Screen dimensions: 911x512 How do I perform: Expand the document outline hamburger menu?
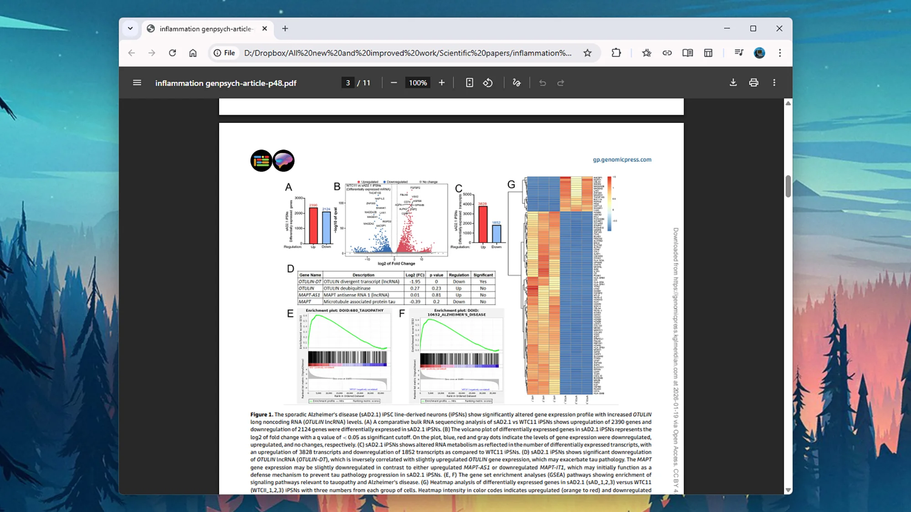(137, 82)
